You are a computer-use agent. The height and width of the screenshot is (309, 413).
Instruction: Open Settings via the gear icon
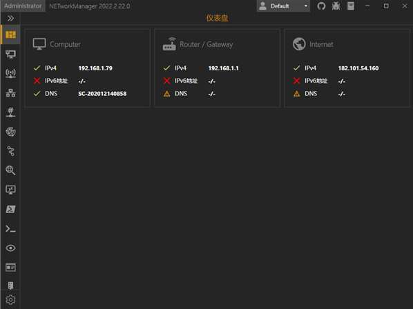pos(10,300)
